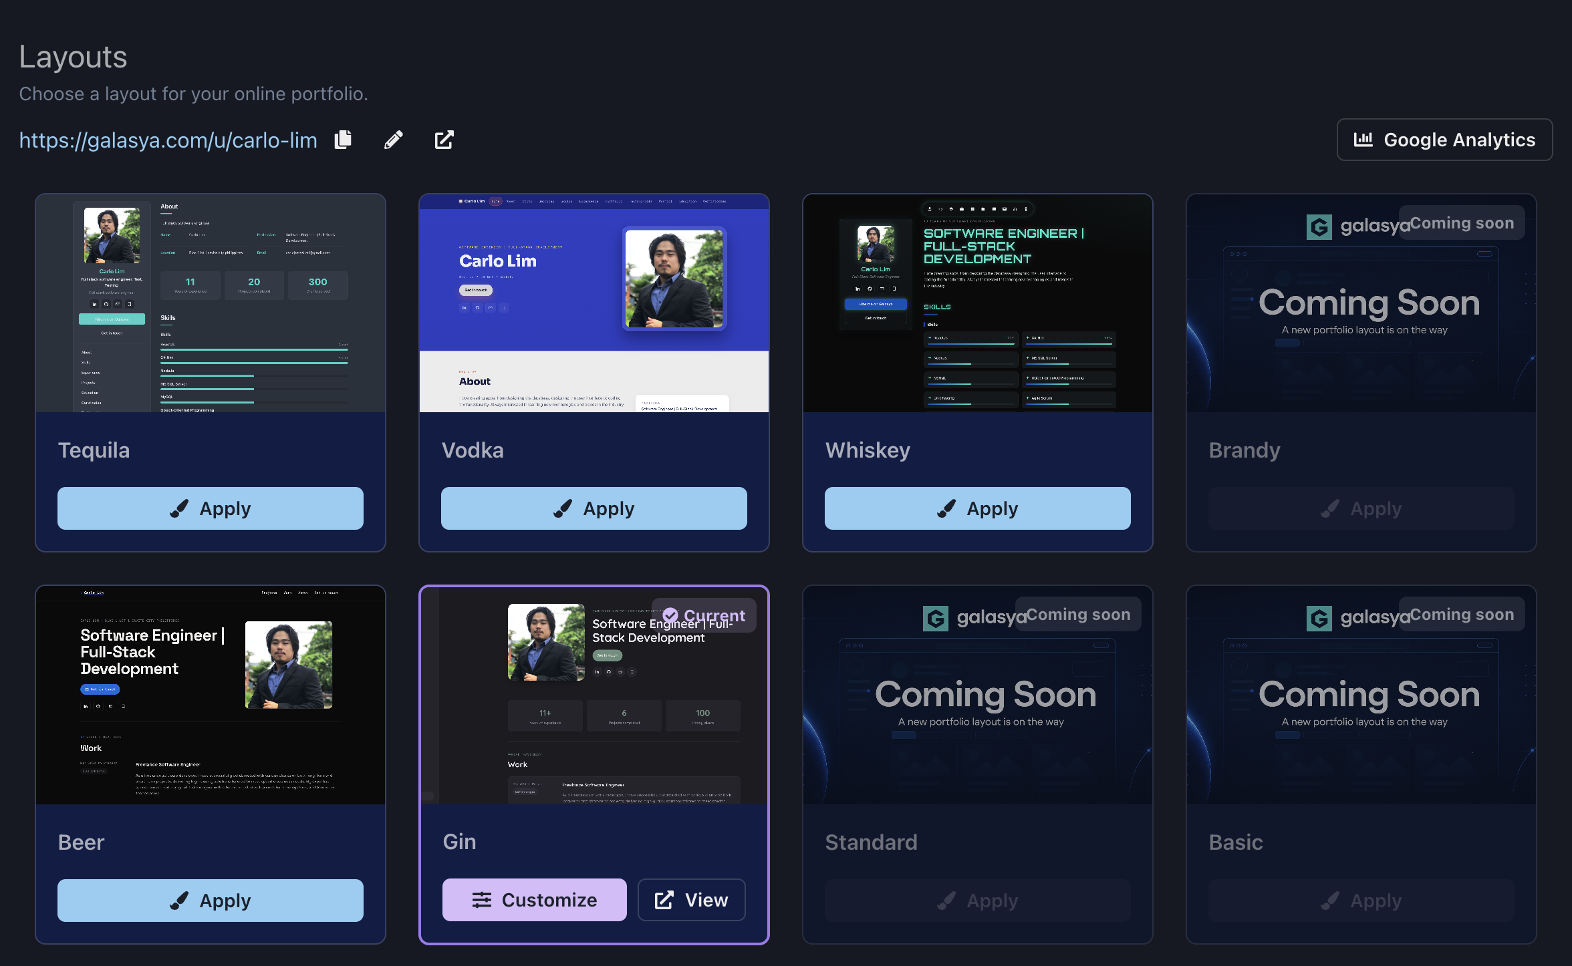
Task: Select the Tequila layout preview thumbnail
Action: (211, 303)
